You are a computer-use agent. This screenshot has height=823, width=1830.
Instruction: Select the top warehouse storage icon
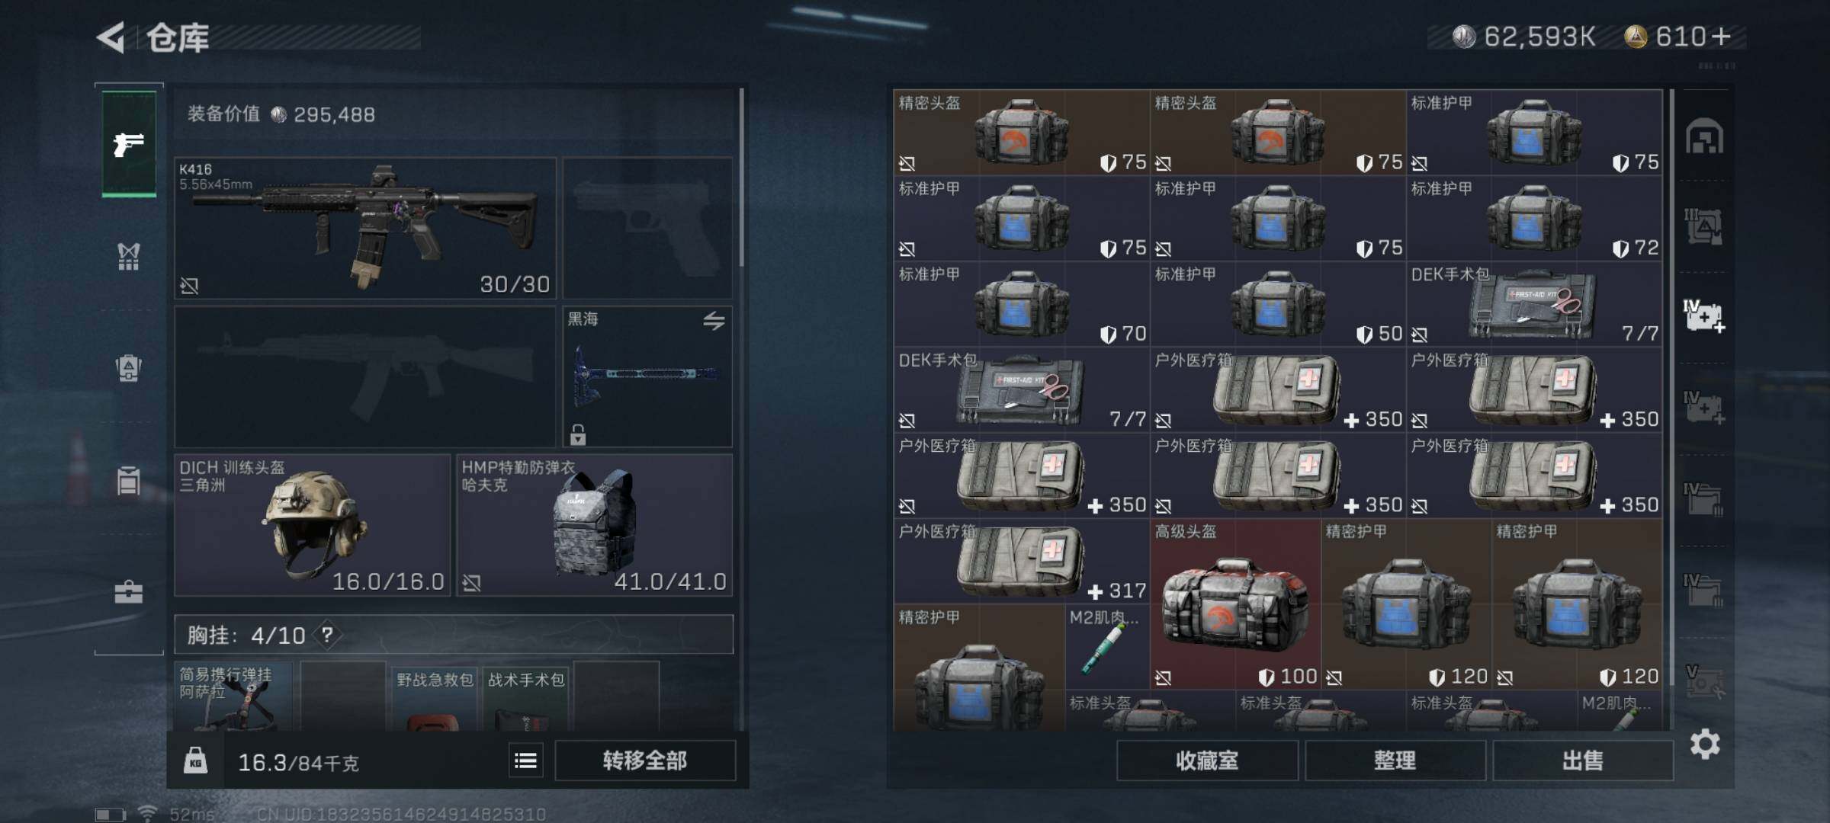pyautogui.click(x=1704, y=136)
